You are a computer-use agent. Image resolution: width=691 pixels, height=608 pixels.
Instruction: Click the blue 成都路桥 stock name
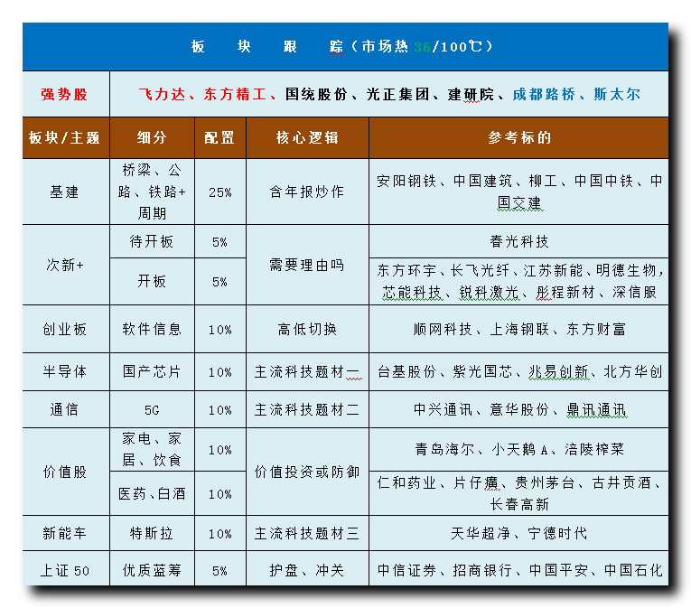click(544, 94)
